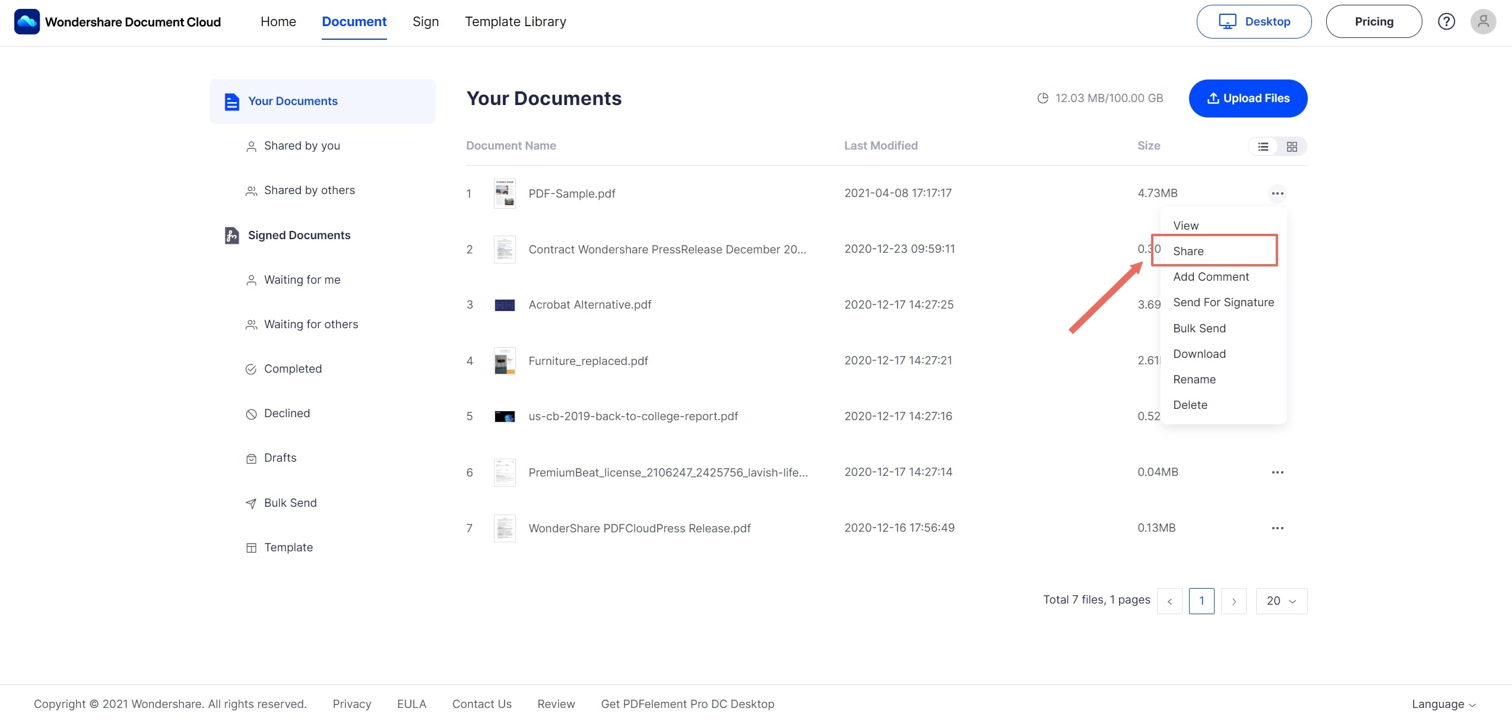The image size is (1512, 721).
Task: Click the Declined circle-slash icon
Action: (251, 414)
